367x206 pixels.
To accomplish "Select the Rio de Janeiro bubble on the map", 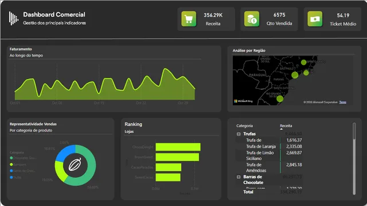I will (306, 73).
